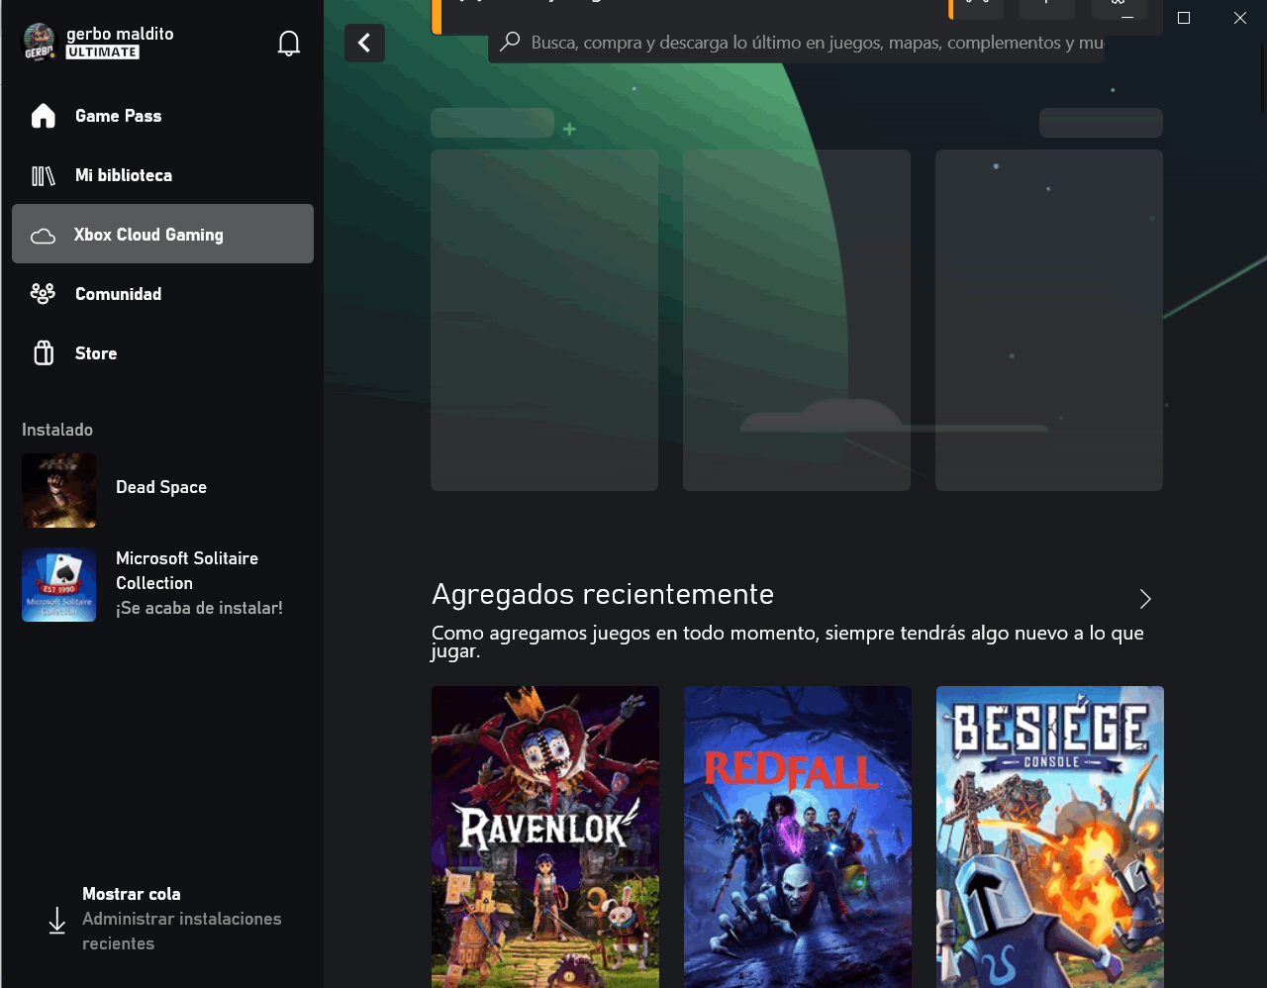This screenshot has height=988, width=1267.
Task: Open Dead Space from installed list
Action: [162, 490]
